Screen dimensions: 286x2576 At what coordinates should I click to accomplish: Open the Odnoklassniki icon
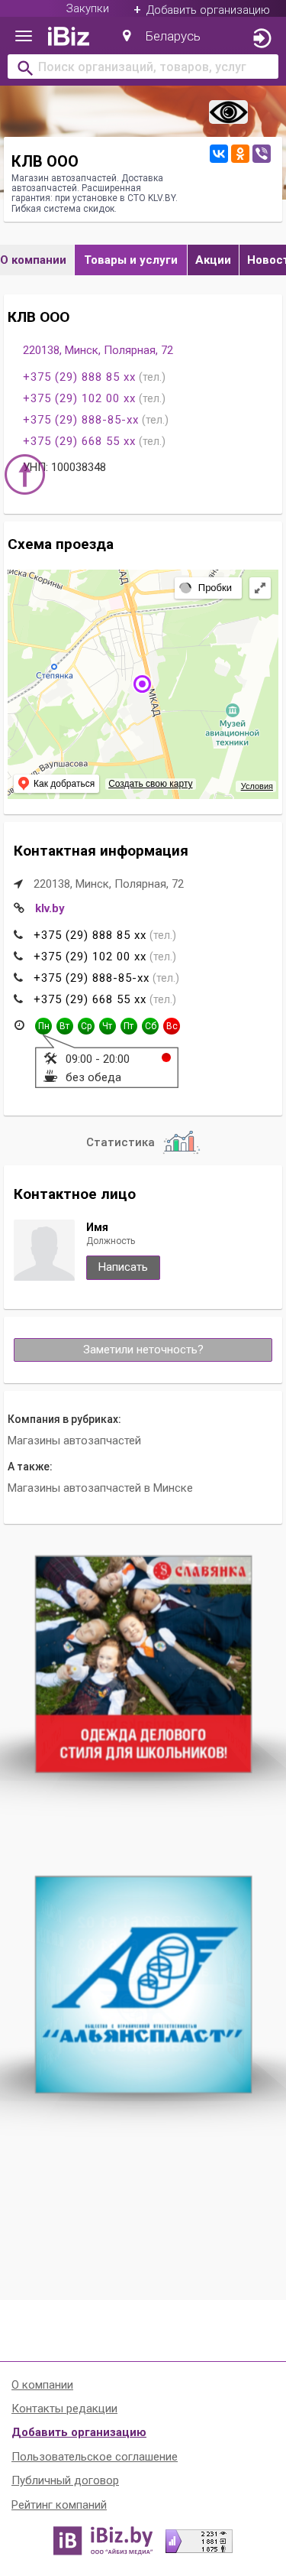pyautogui.click(x=240, y=154)
